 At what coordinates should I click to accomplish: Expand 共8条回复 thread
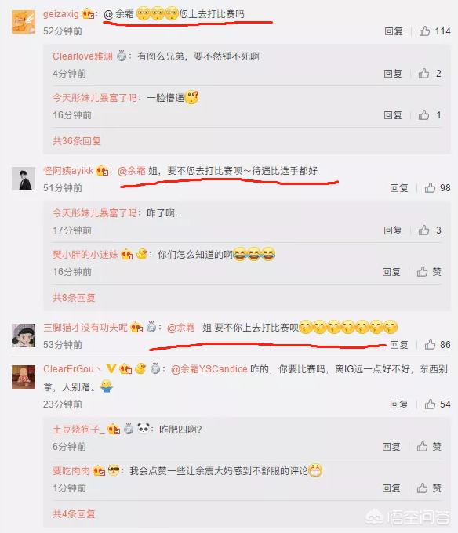point(74,298)
